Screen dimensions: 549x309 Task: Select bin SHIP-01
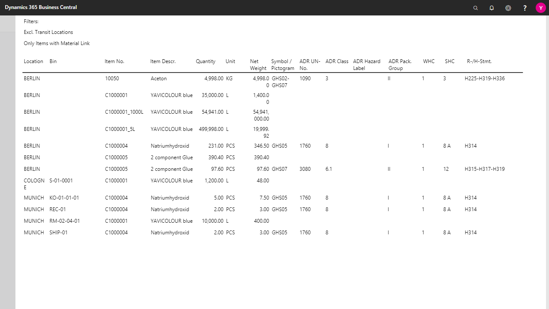(58, 233)
